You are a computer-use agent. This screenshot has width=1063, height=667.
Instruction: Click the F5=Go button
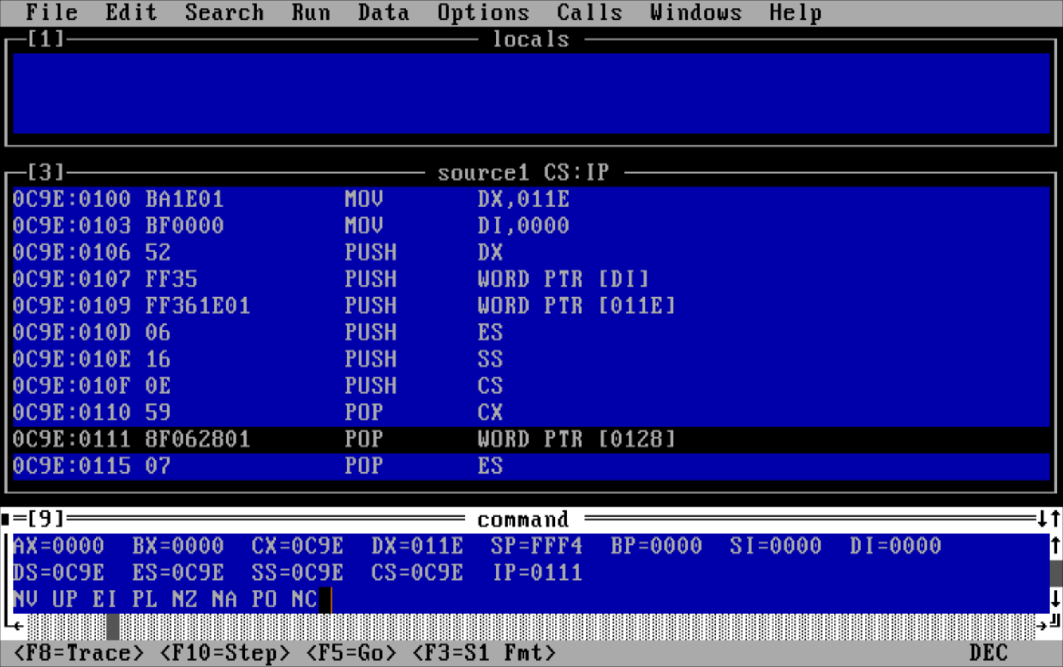(351, 653)
